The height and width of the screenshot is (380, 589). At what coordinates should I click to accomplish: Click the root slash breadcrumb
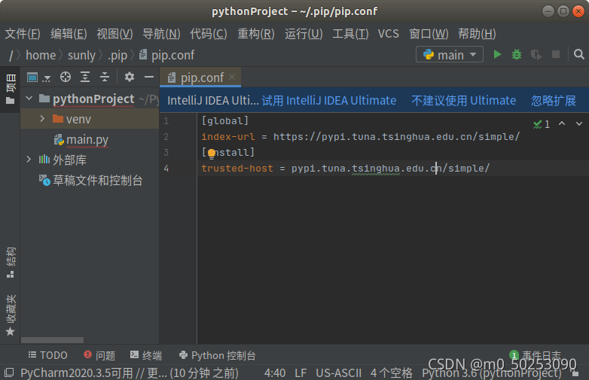pos(11,55)
